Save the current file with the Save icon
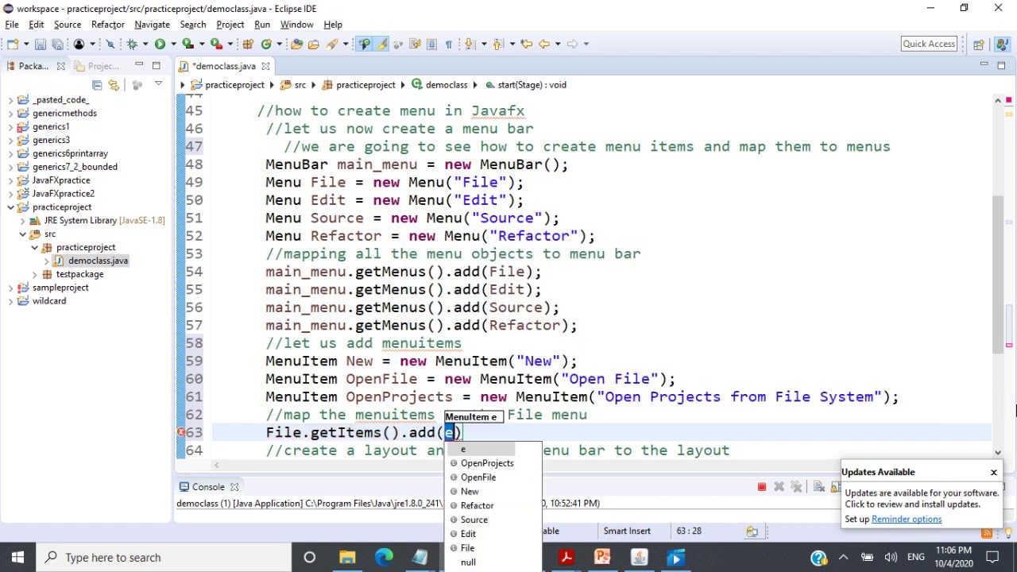This screenshot has height=572, width=1017. tap(40, 44)
